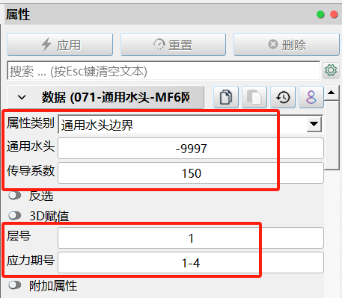Click the restore history clock icon
This screenshot has height=298, width=342.
(x=283, y=97)
